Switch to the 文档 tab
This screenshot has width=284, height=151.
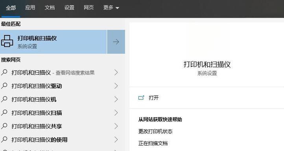[50, 7]
